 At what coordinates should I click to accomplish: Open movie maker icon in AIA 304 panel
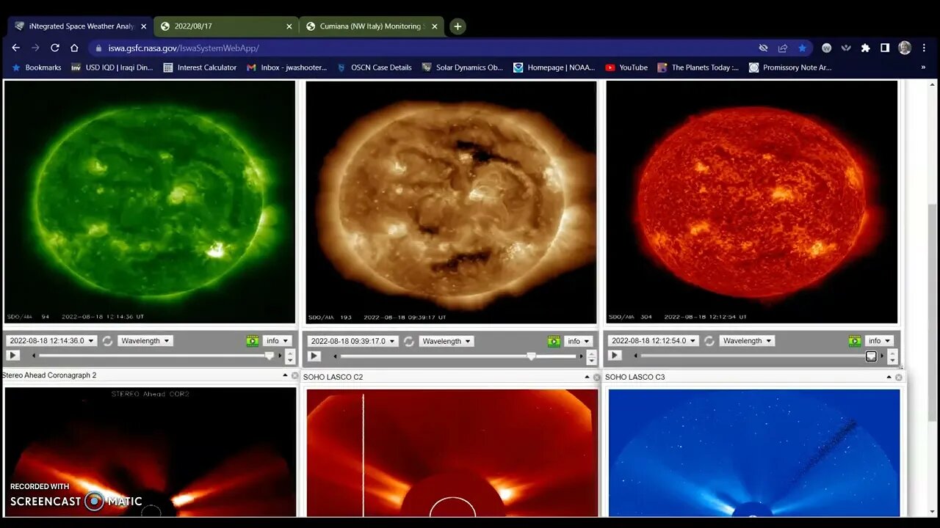click(x=855, y=341)
